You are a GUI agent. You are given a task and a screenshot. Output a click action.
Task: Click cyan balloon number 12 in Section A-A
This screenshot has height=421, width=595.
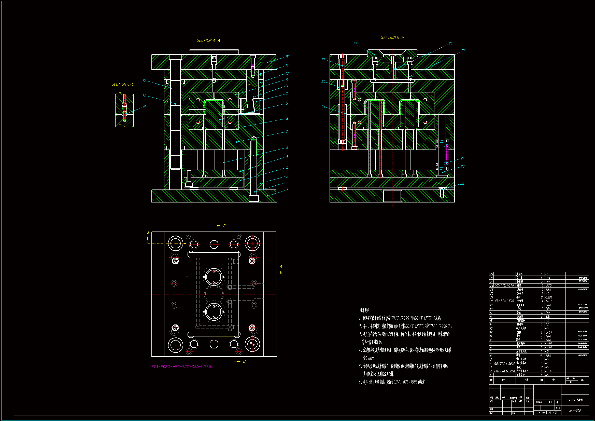[x=287, y=80]
